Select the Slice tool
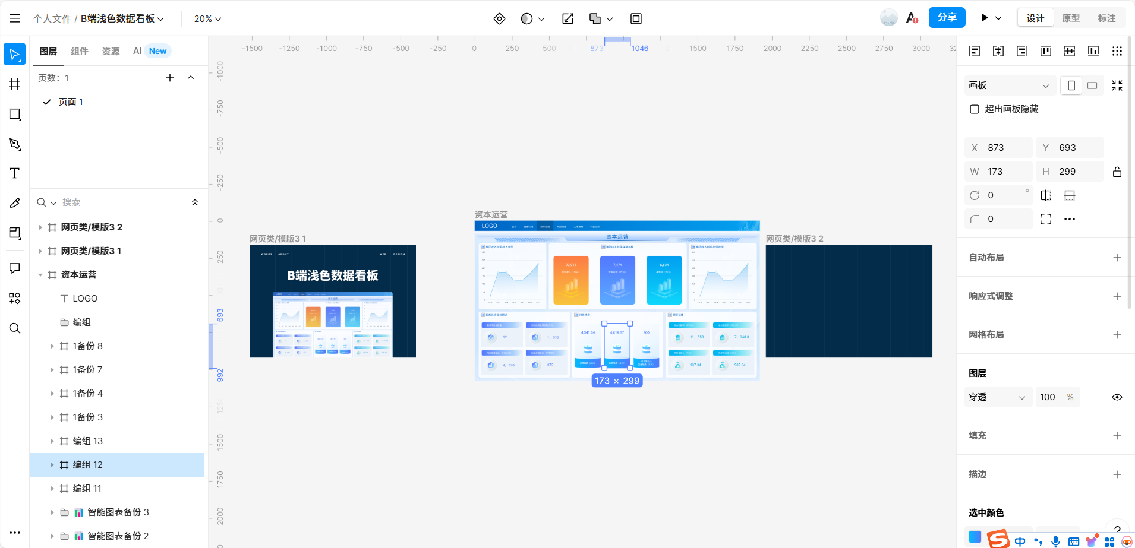The image size is (1135, 548). point(15,233)
